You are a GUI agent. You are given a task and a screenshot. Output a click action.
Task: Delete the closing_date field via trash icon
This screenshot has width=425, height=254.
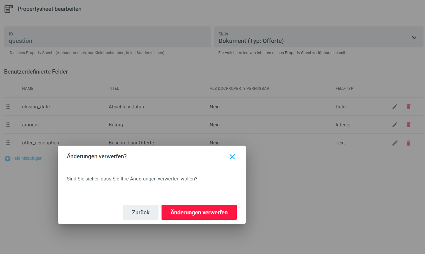coord(408,107)
